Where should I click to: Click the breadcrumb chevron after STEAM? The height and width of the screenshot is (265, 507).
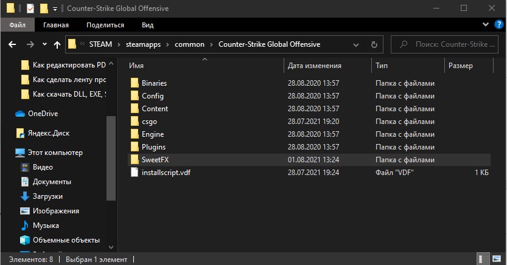pyautogui.click(x=119, y=44)
